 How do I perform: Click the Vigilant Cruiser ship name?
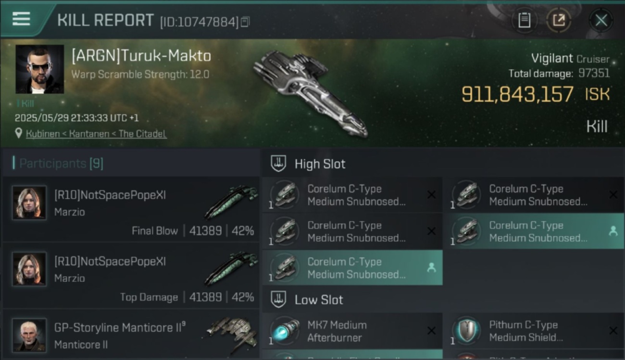pyautogui.click(x=570, y=59)
